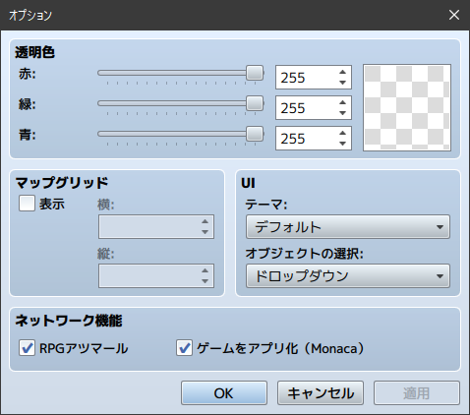This screenshot has width=470, height=415.
Task: Click the blue (青) slider handle
Action: (x=255, y=134)
